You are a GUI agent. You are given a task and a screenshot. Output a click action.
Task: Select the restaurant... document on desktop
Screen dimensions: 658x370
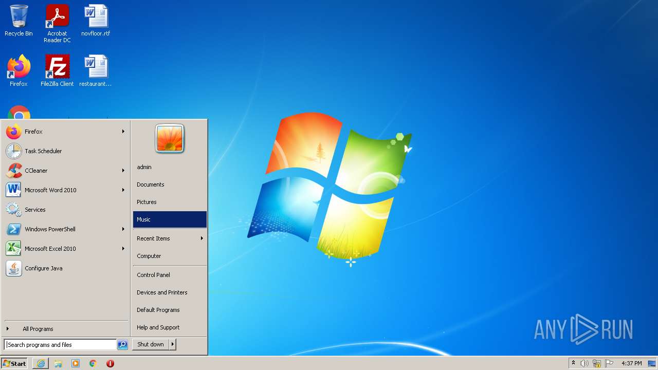tap(96, 70)
